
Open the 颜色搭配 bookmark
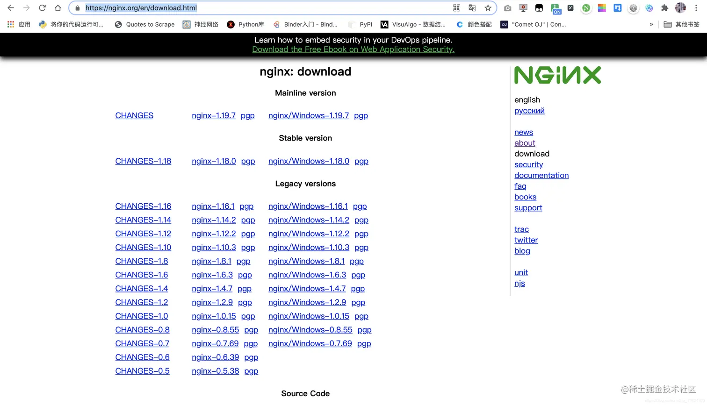tap(474, 24)
